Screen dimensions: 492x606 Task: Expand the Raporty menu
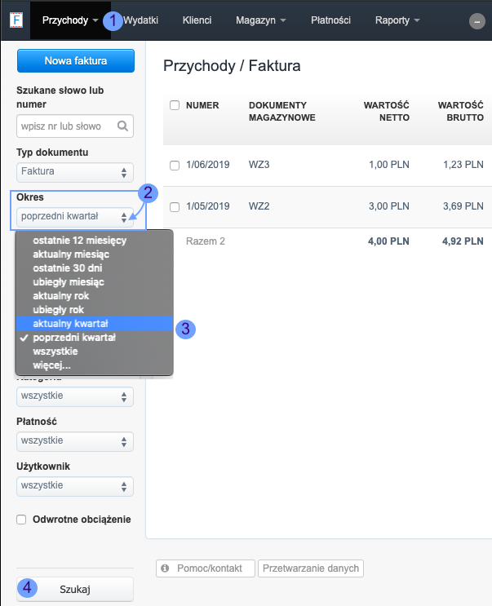(x=397, y=20)
